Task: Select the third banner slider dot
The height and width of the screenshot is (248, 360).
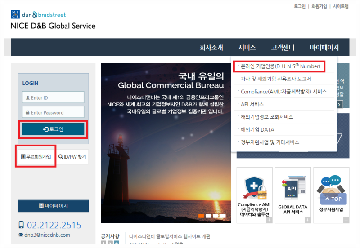Action: pos(216,216)
